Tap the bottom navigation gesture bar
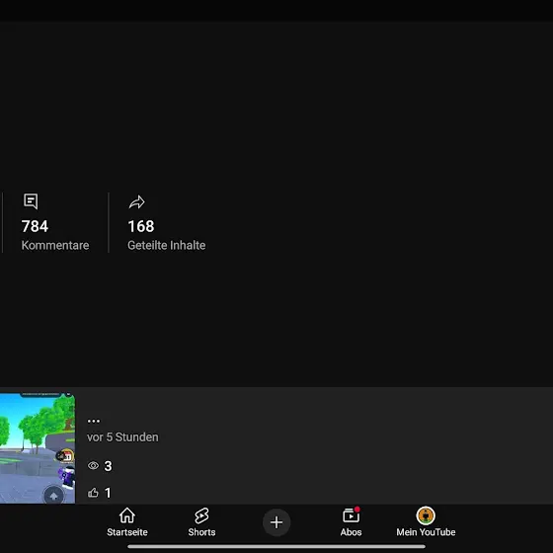The height and width of the screenshot is (553, 553). pos(276,546)
